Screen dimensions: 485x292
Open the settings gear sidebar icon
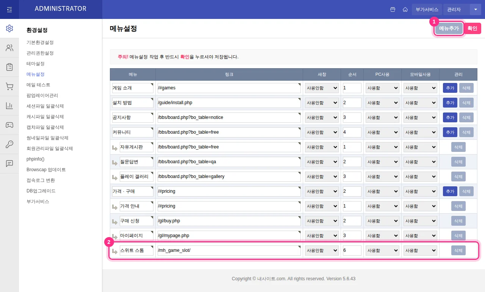9,28
